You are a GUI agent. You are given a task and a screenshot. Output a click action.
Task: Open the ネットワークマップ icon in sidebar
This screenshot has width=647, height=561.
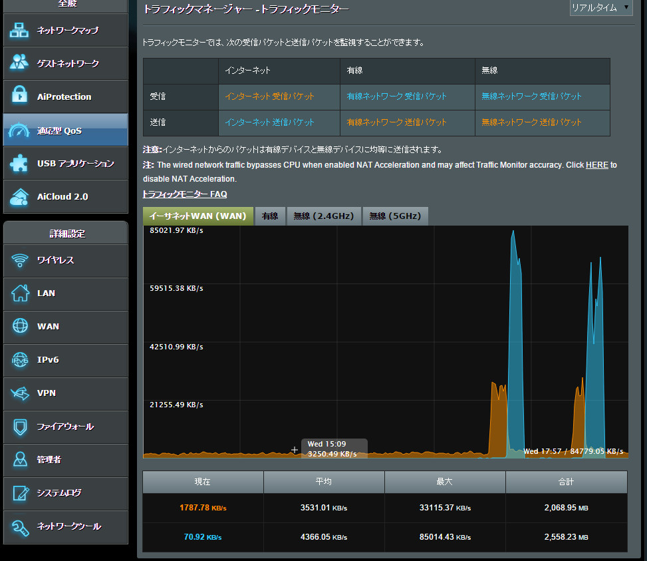pyautogui.click(x=19, y=30)
